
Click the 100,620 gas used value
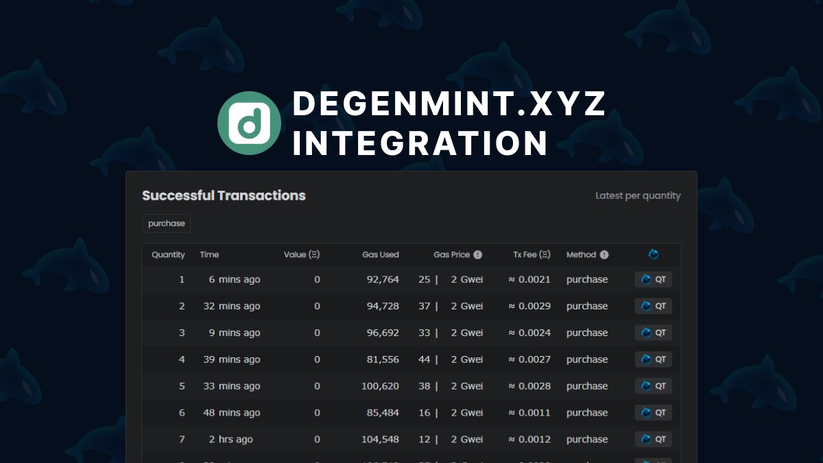380,386
